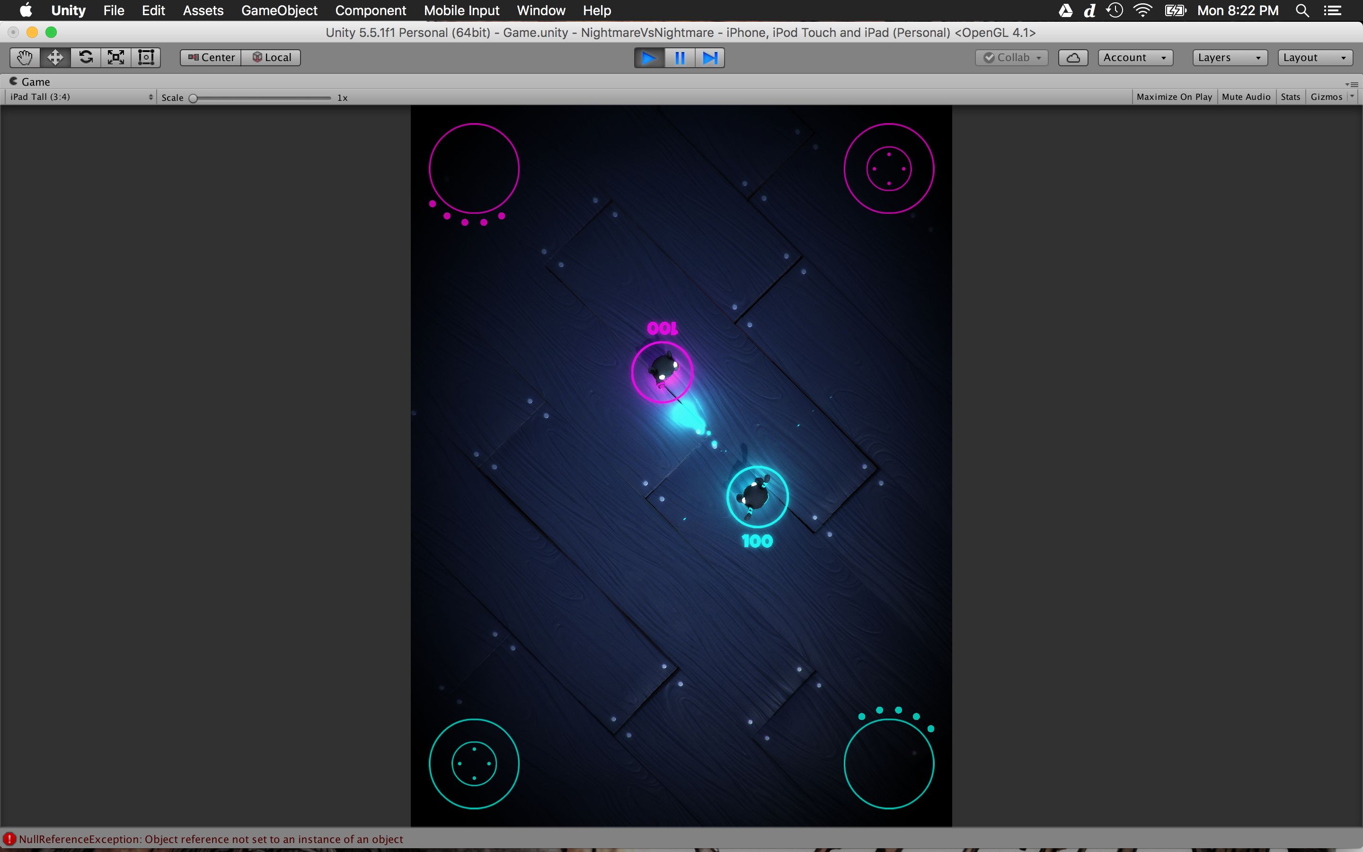Select the Rect Transform tool
Screen dimensions: 1363x852
click(x=146, y=57)
